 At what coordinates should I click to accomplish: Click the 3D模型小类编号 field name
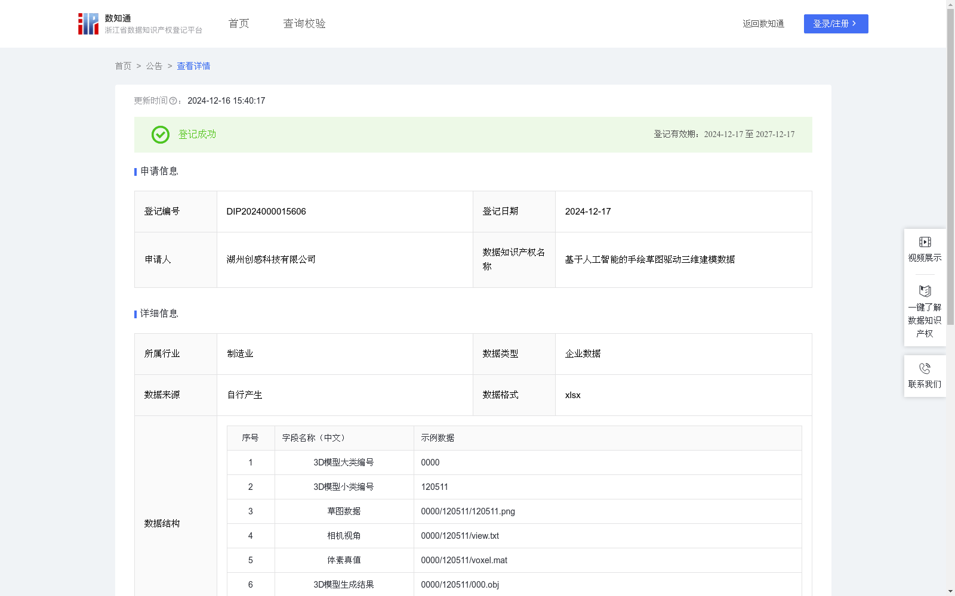coord(344,487)
